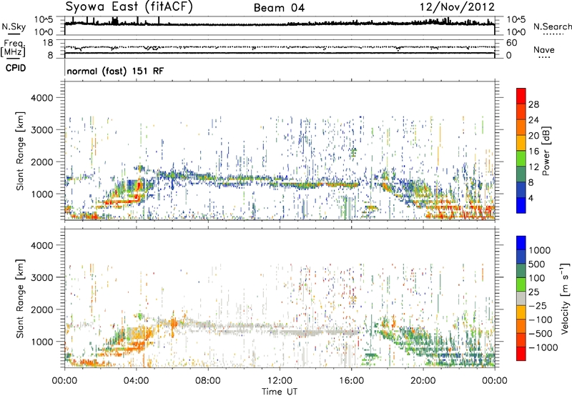
Task: Click the '16' label on power color bar
Action: (x=533, y=152)
